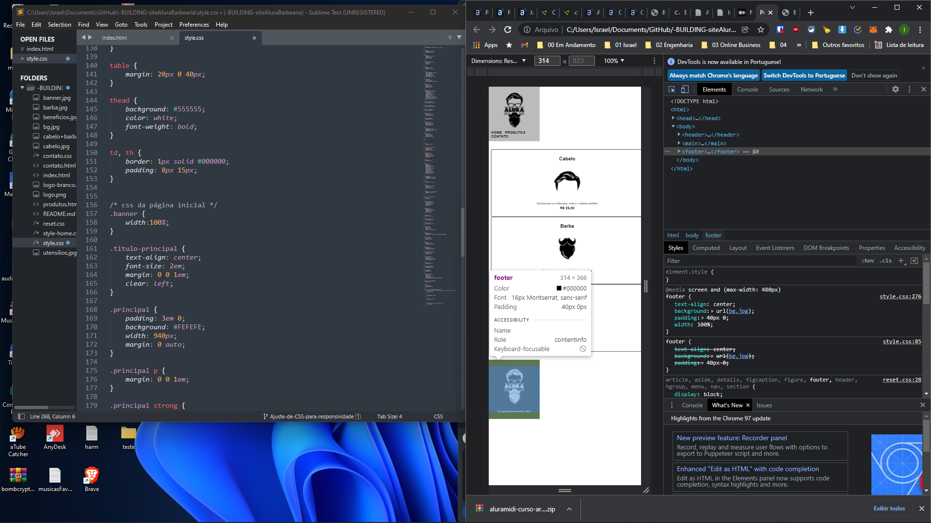Switch to the Issues drawer tab
The height and width of the screenshot is (523, 931).
764,405
